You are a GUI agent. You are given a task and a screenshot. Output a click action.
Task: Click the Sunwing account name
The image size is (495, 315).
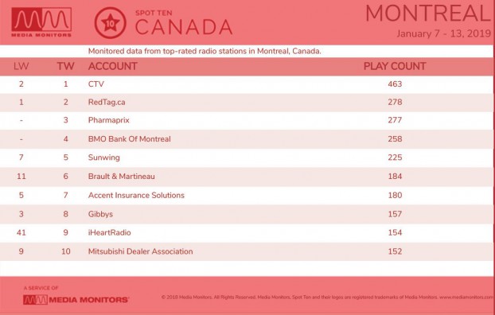(104, 157)
